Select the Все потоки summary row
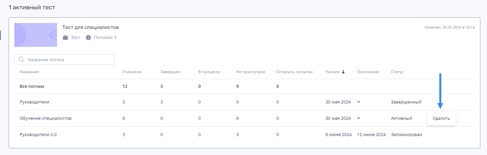487x155 pixels. pos(245,86)
